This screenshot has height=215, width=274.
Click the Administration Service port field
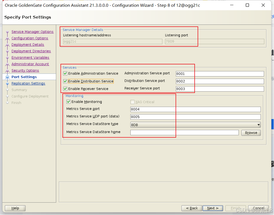(x=220, y=74)
